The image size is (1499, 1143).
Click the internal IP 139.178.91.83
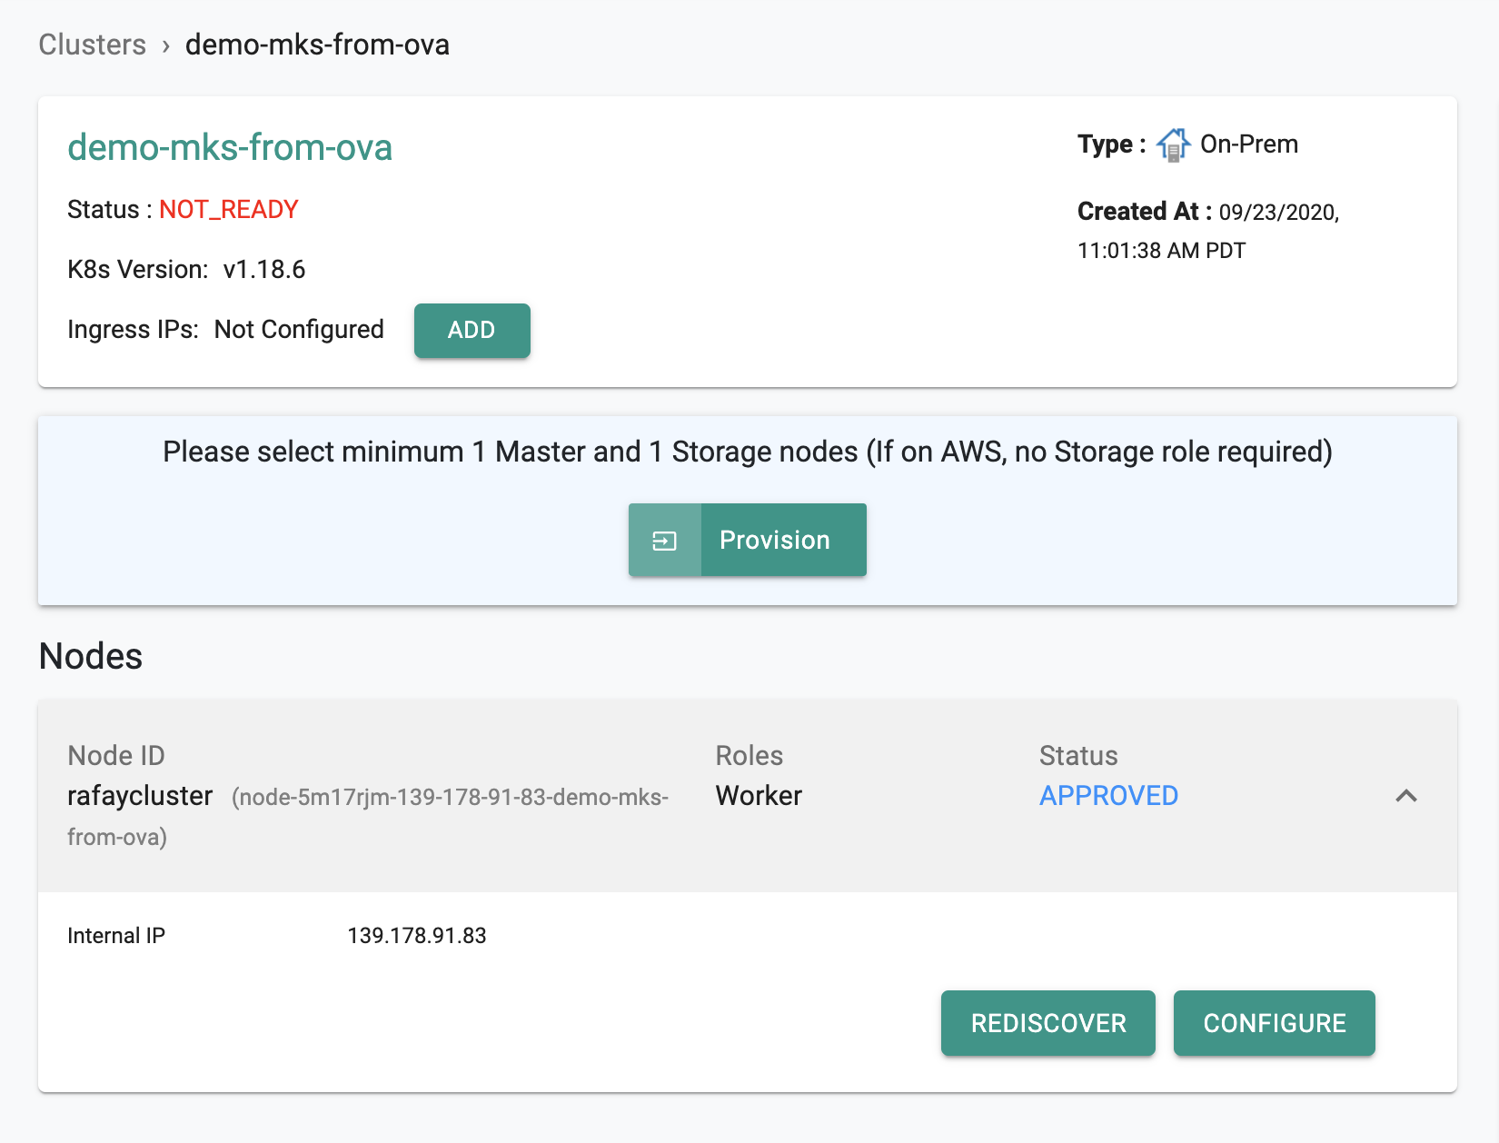click(417, 936)
